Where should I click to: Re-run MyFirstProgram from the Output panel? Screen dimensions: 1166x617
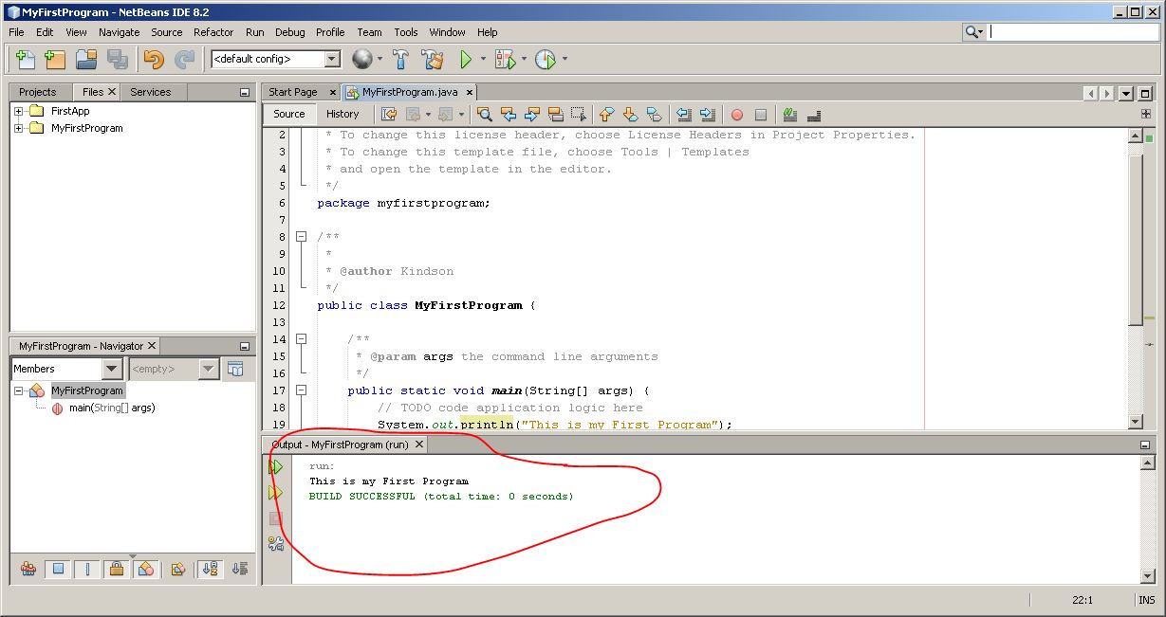(x=277, y=466)
